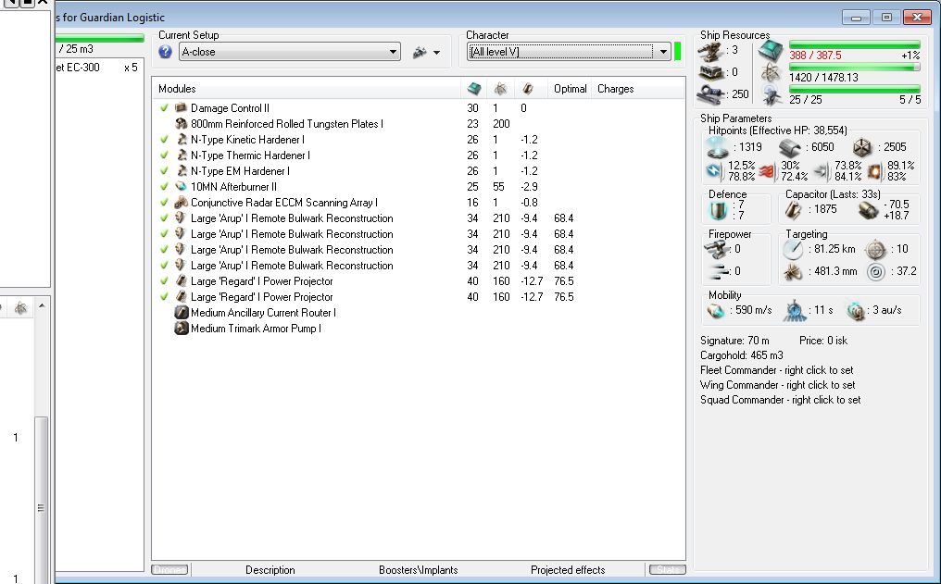Click Squad Commander right click to set
Screen dimensions: 941x584
click(780, 400)
